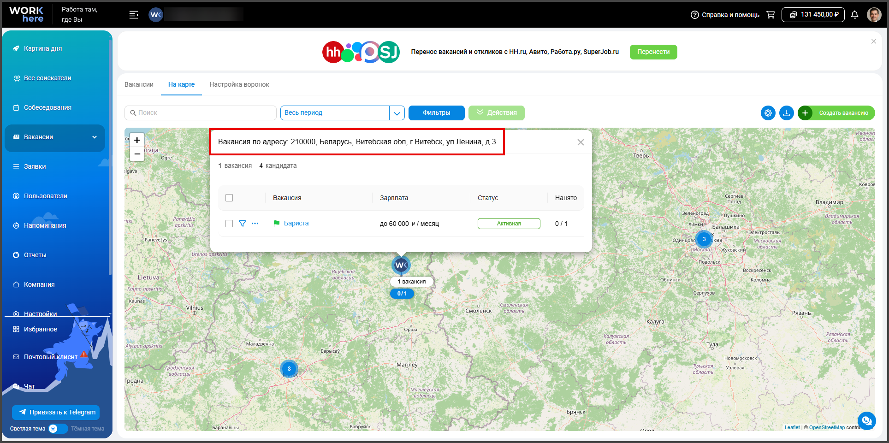This screenshot has width=889, height=443.
Task: Click the funnel icon in Бариста row
Action: click(x=242, y=224)
